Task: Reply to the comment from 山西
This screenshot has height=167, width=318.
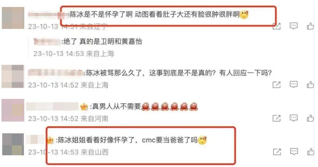Action: [x=294, y=152]
